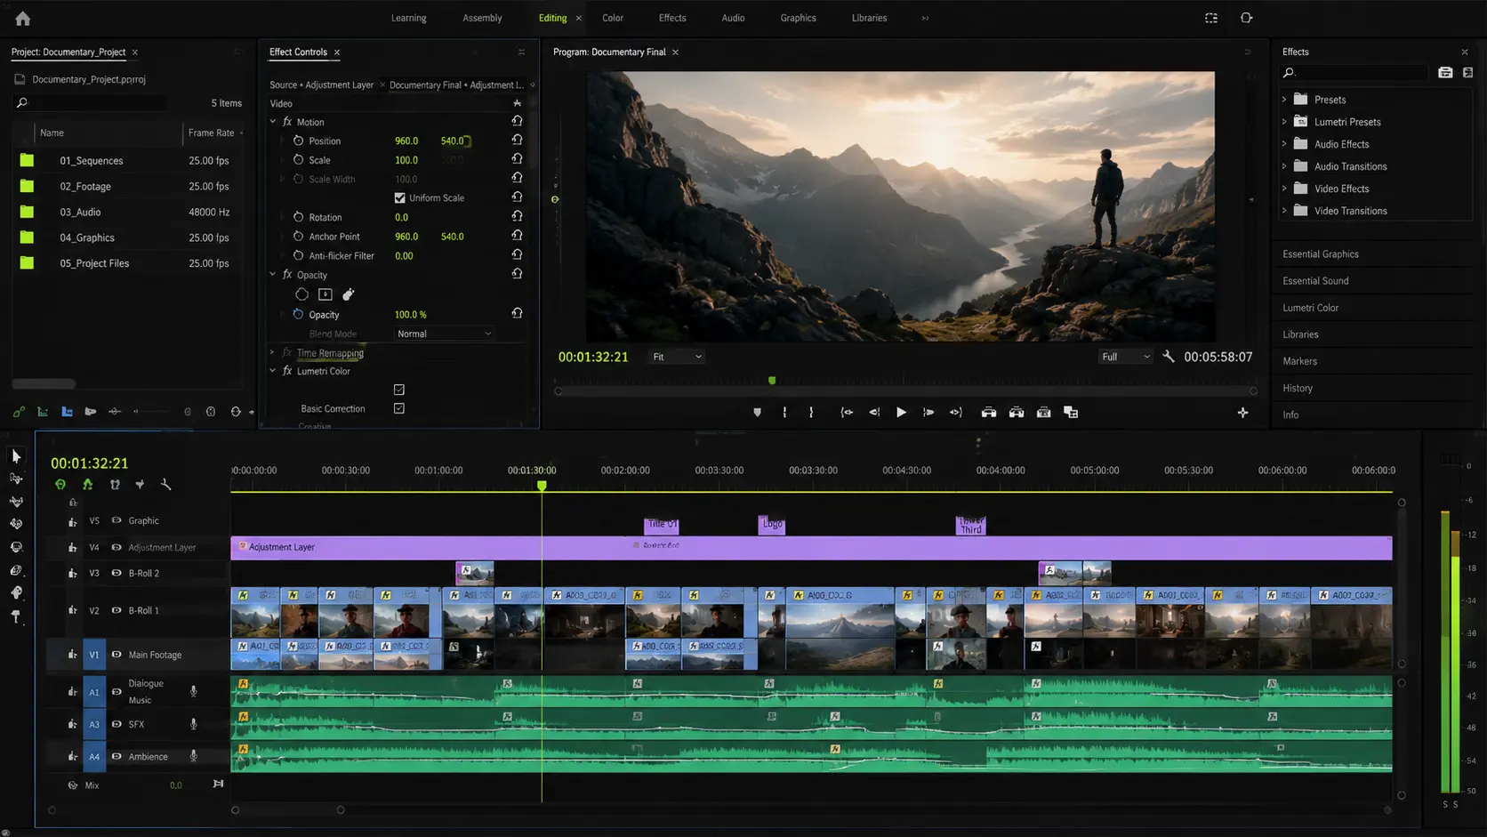Viewport: 1487px width, 837px height.
Task: Select the Logo graphic clip on V5
Action: [772, 524]
